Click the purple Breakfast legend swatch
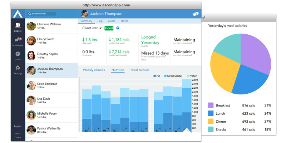 pos(211,105)
